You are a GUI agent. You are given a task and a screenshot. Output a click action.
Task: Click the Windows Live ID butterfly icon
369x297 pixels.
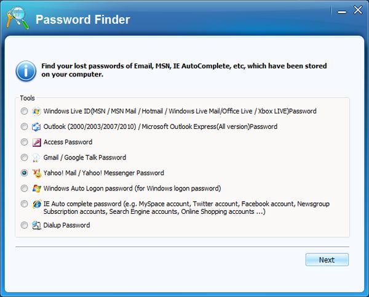pos(36,111)
